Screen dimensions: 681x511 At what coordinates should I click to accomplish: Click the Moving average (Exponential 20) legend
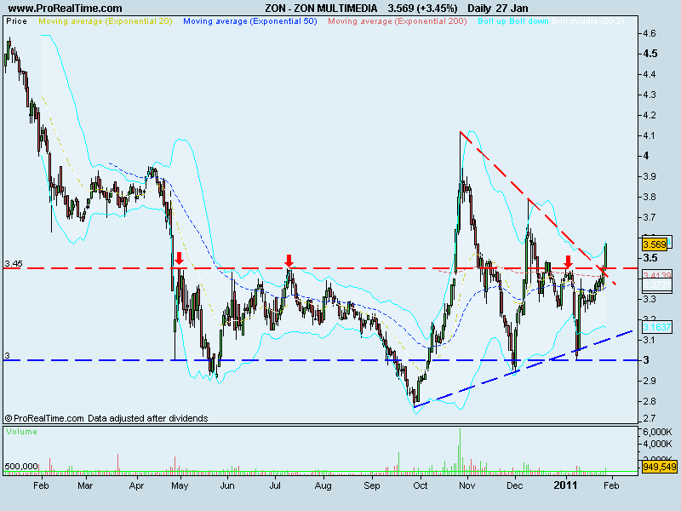pyautogui.click(x=106, y=21)
